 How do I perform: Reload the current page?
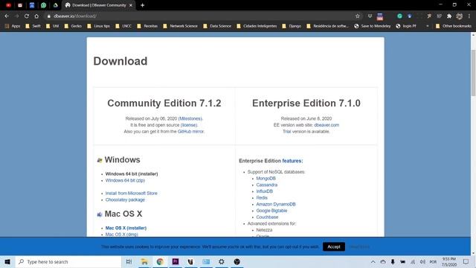pyautogui.click(x=27, y=16)
